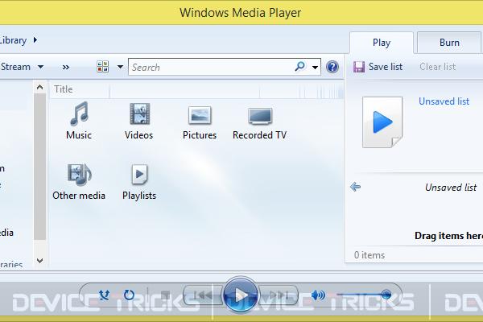The height and width of the screenshot is (322, 483).
Task: Click the navigation pane scroll down arrow
Action: (39, 261)
